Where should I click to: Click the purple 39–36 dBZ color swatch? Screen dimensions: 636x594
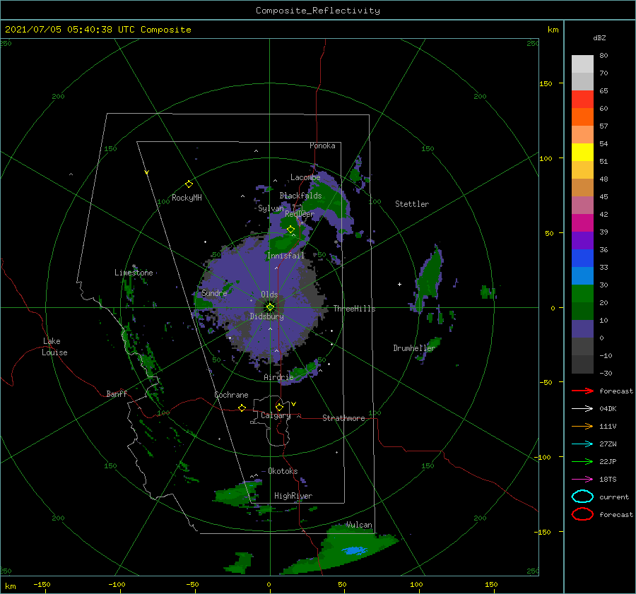click(x=582, y=240)
